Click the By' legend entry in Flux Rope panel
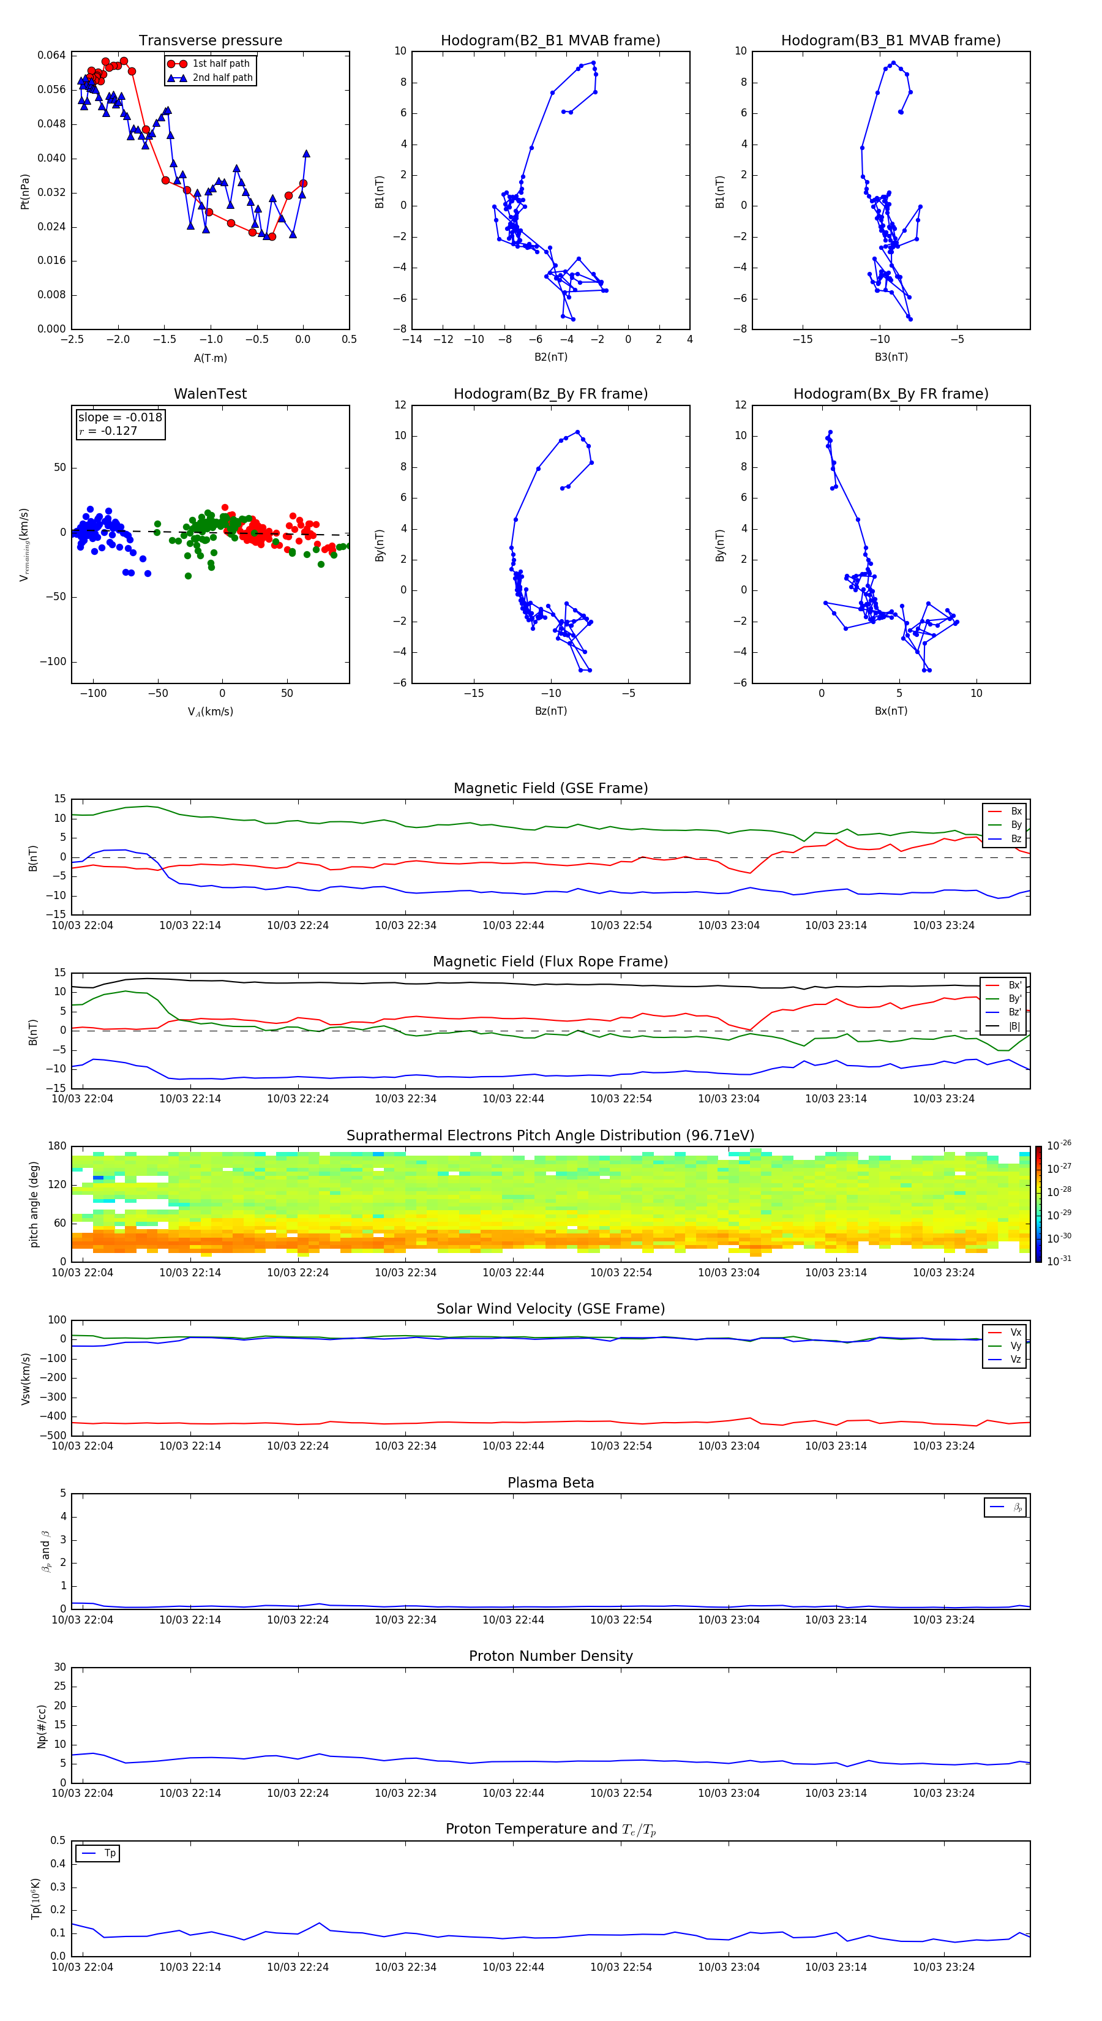The image size is (1102, 2021). [x=1003, y=999]
